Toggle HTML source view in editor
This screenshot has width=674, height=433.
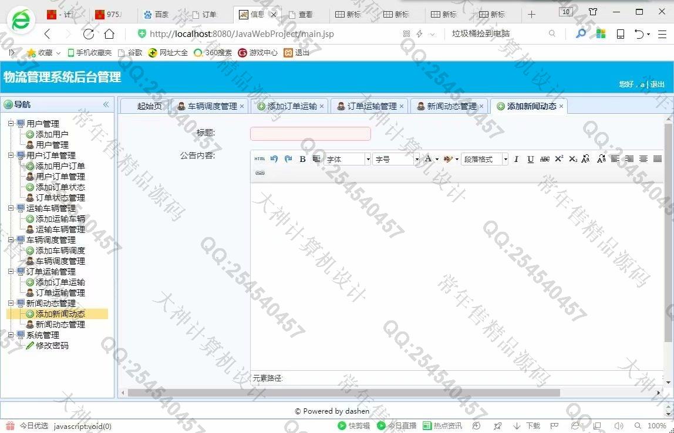pos(260,159)
